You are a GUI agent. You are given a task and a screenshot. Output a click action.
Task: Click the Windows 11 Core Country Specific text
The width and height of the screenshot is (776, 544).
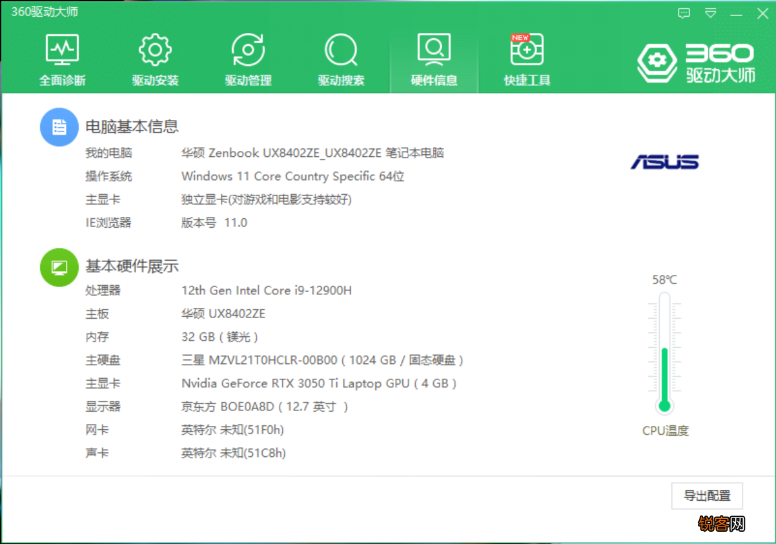pos(293,176)
